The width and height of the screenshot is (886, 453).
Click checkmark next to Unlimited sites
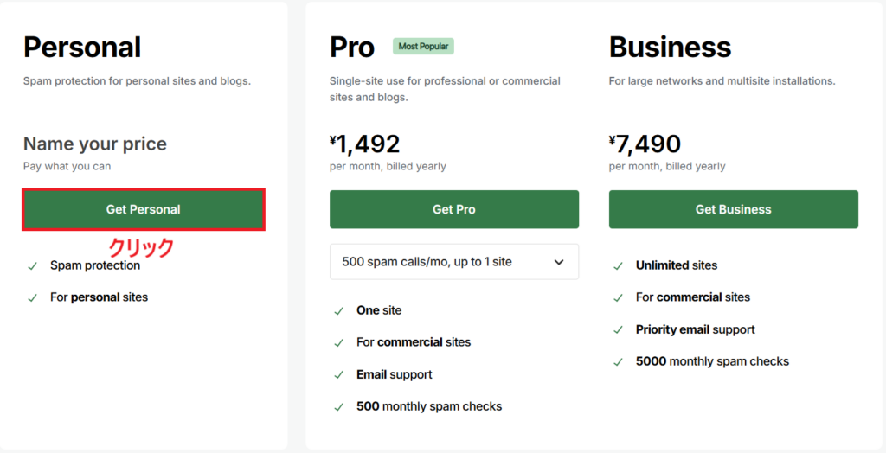pyautogui.click(x=618, y=266)
